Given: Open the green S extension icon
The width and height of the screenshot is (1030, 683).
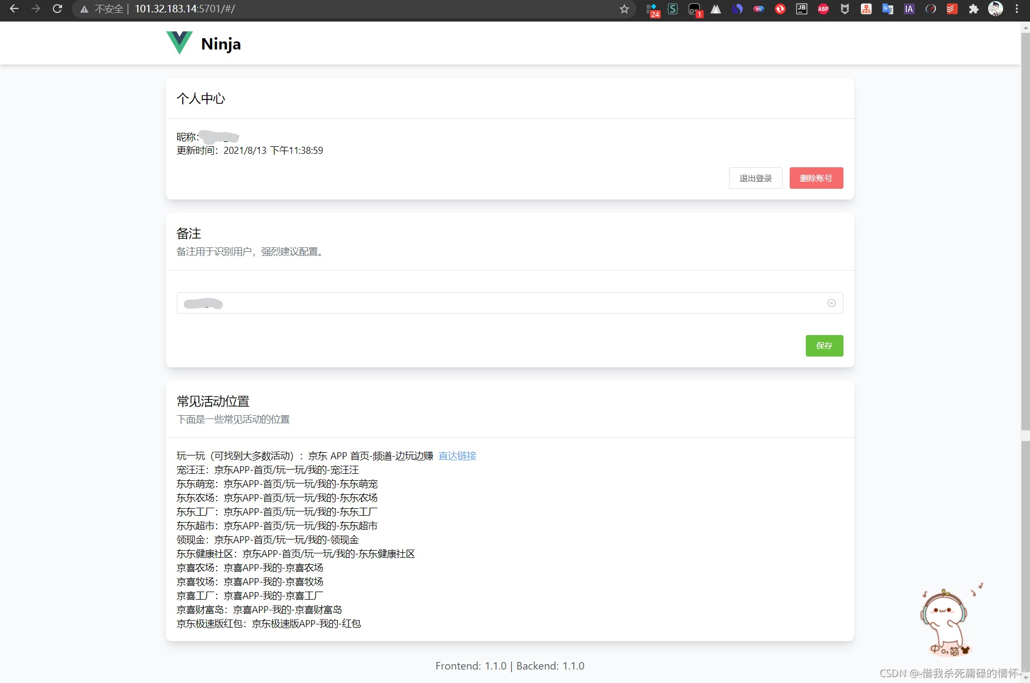Looking at the screenshot, I should (673, 9).
